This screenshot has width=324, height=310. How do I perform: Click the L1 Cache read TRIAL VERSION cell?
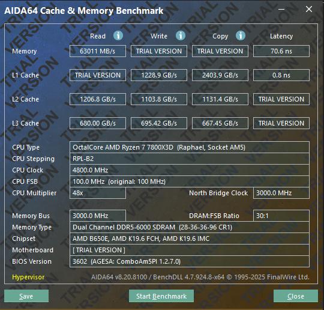click(x=98, y=75)
